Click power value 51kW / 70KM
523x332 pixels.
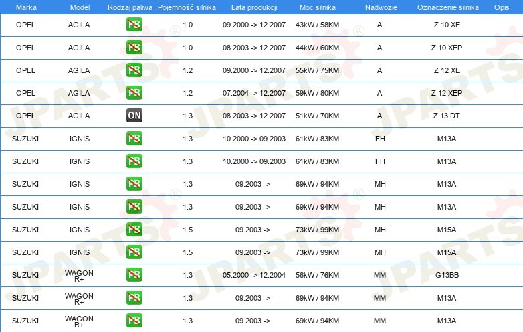pyautogui.click(x=317, y=116)
